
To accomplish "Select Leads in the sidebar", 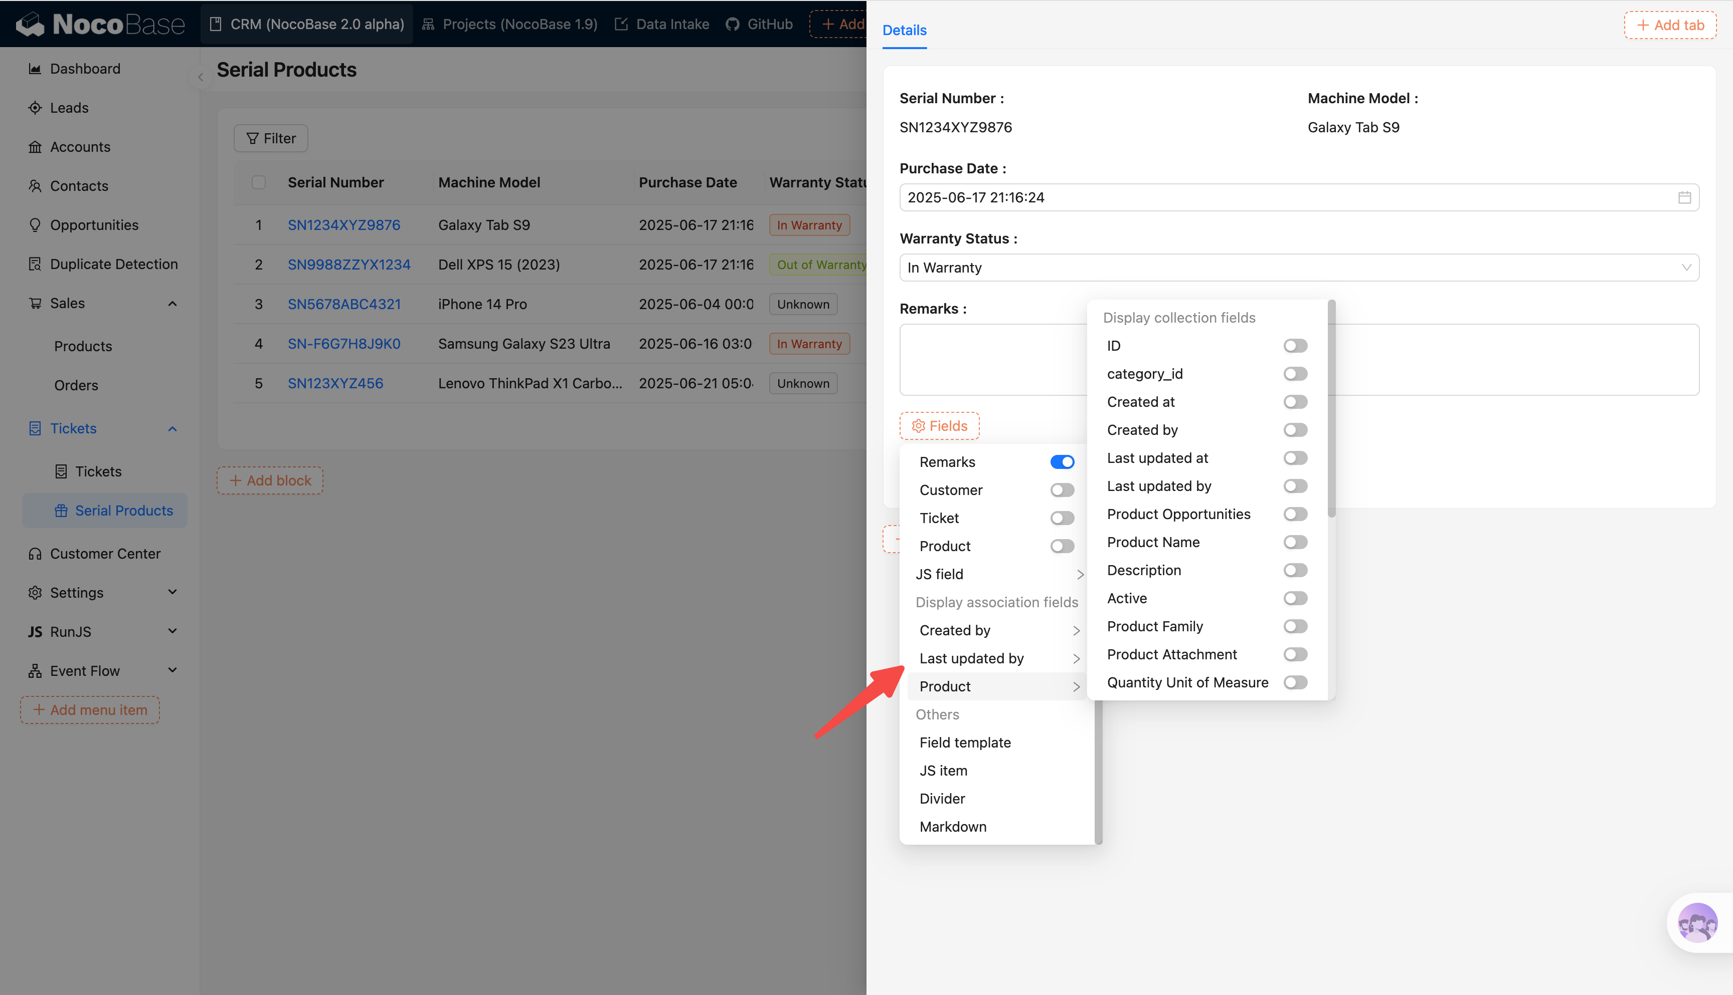I will tap(68, 107).
